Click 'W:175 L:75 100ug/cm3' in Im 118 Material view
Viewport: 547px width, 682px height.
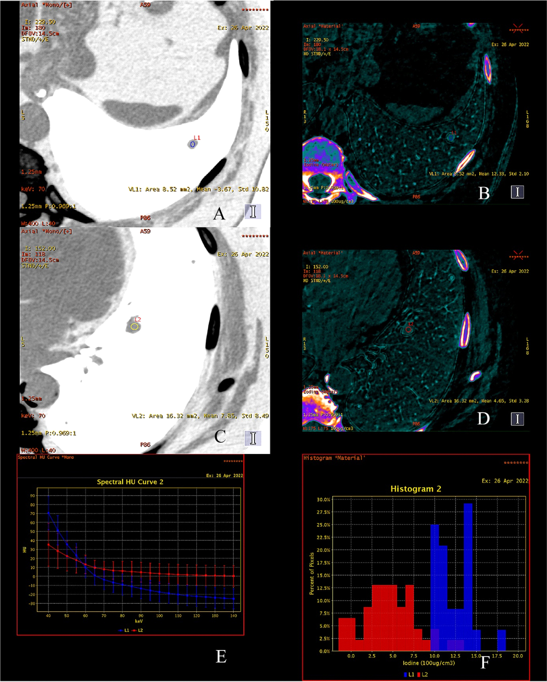click(328, 428)
